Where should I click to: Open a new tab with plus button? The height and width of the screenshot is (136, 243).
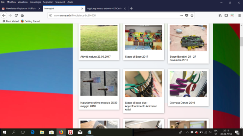click(x=131, y=9)
